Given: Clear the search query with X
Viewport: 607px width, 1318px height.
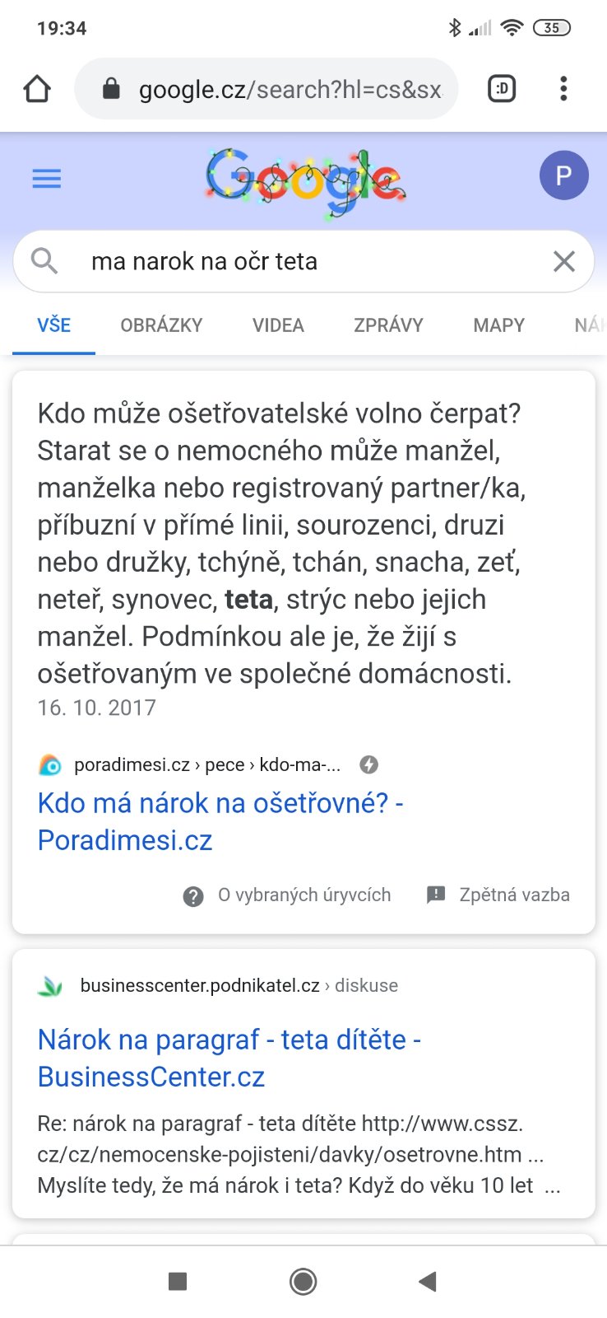Looking at the screenshot, I should point(564,262).
